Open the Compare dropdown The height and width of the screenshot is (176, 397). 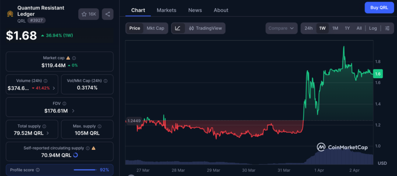[x=281, y=28]
